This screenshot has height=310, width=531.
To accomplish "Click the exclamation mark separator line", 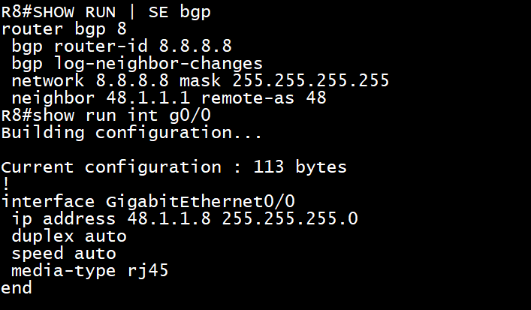I will pyautogui.click(x=5, y=185).
